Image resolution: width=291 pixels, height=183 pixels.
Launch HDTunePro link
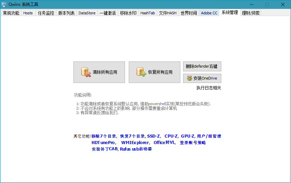click(103, 142)
